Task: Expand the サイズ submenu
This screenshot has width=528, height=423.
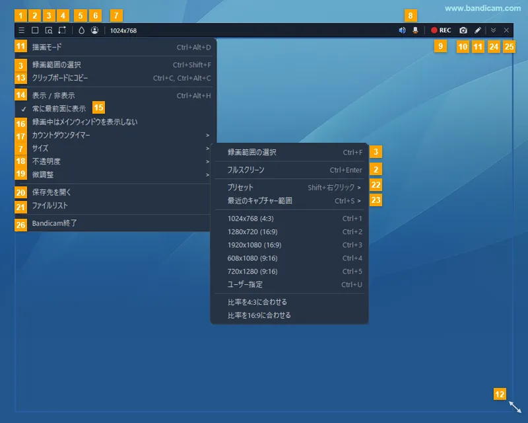Action: pos(113,148)
